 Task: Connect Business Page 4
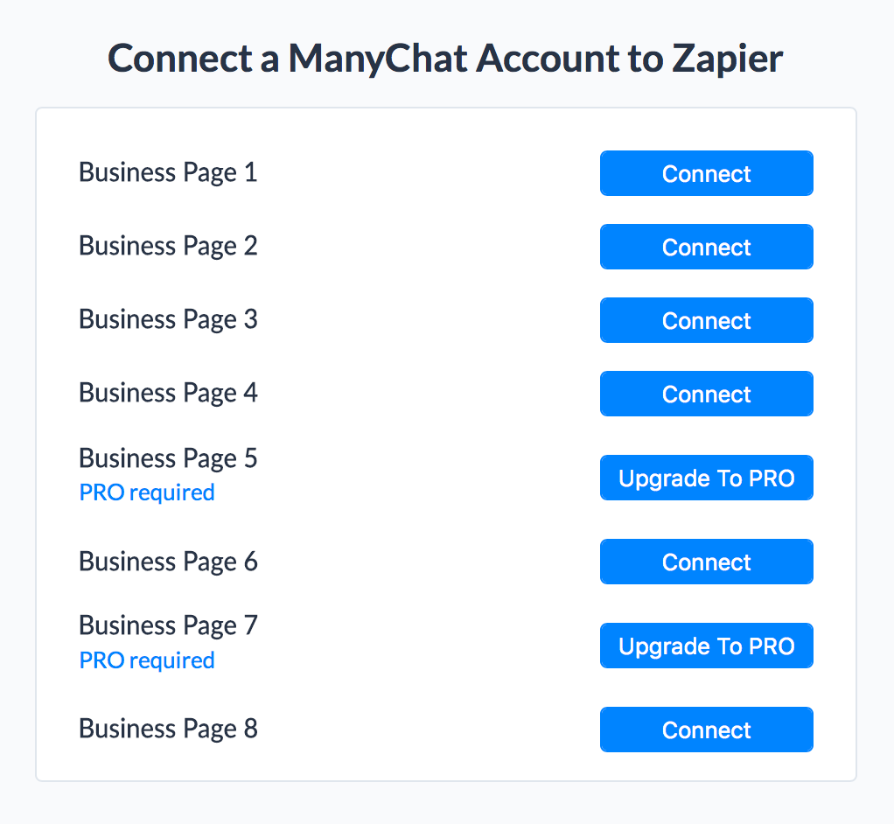(707, 394)
